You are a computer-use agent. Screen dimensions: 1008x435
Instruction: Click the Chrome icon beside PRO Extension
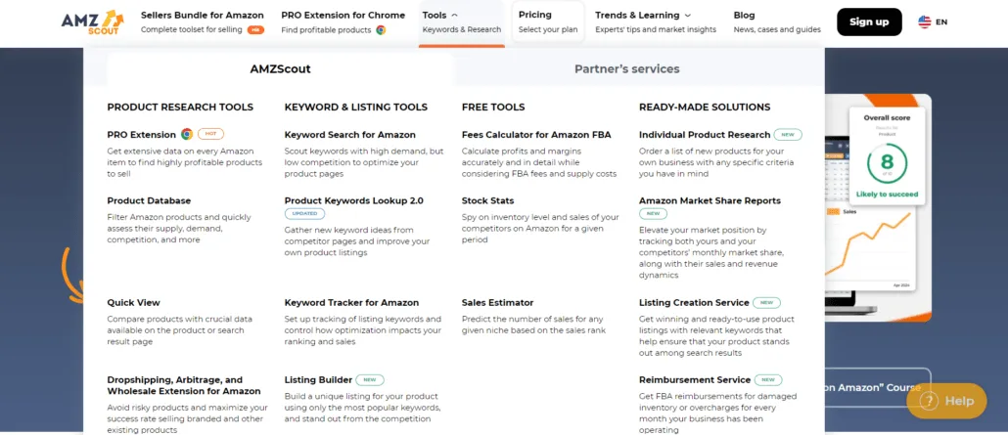click(x=186, y=134)
